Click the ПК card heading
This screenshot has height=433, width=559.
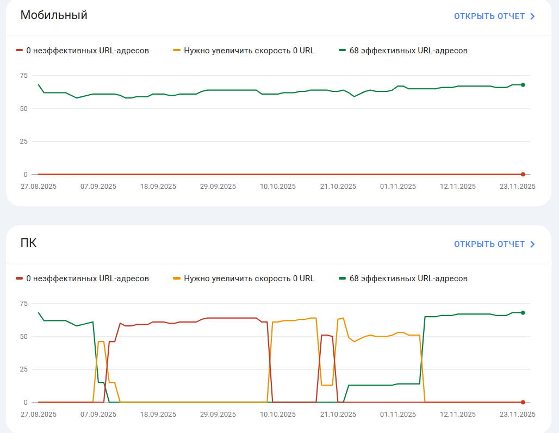click(28, 243)
